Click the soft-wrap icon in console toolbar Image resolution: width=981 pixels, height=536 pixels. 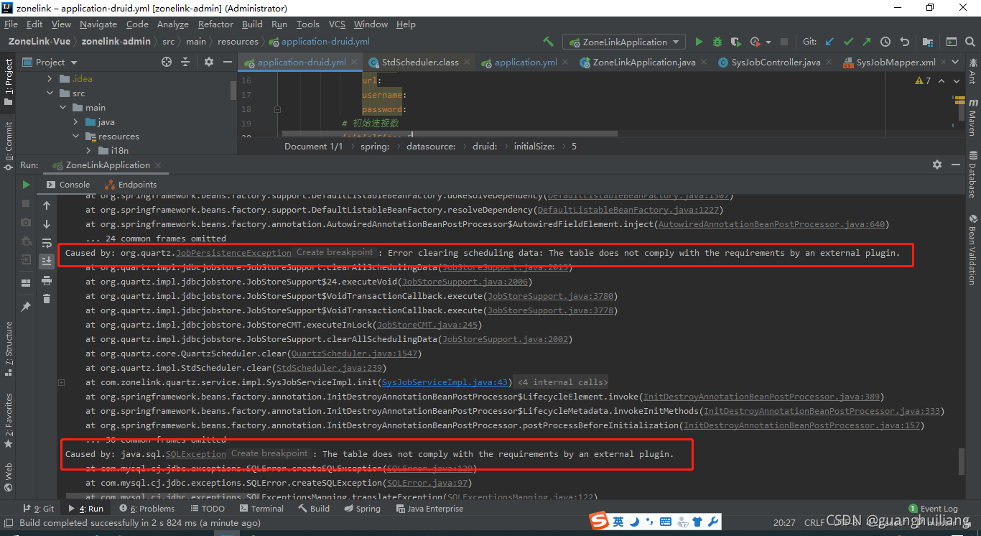[46, 242]
